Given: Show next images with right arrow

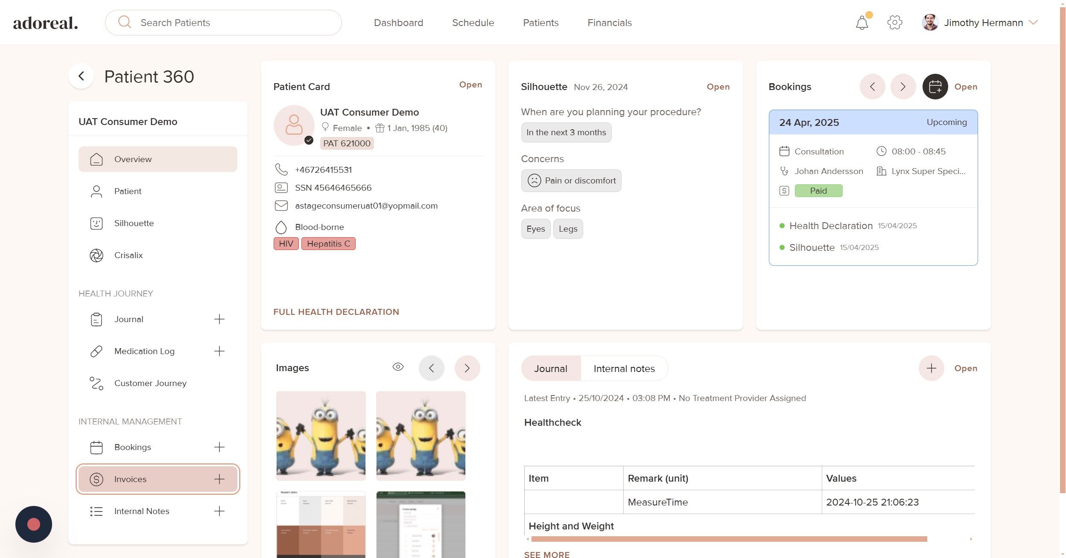Looking at the screenshot, I should pyautogui.click(x=467, y=368).
